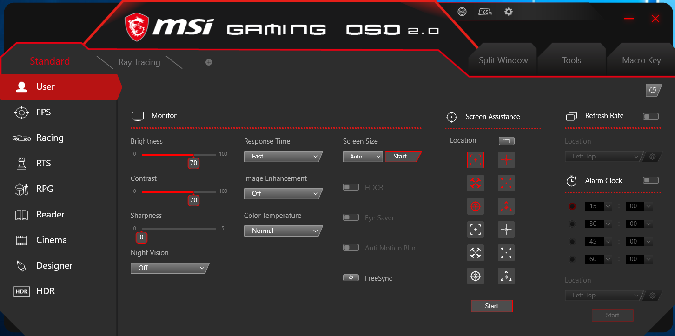Pick the white circular target crosshair
This screenshot has height=336, width=675.
(x=476, y=276)
